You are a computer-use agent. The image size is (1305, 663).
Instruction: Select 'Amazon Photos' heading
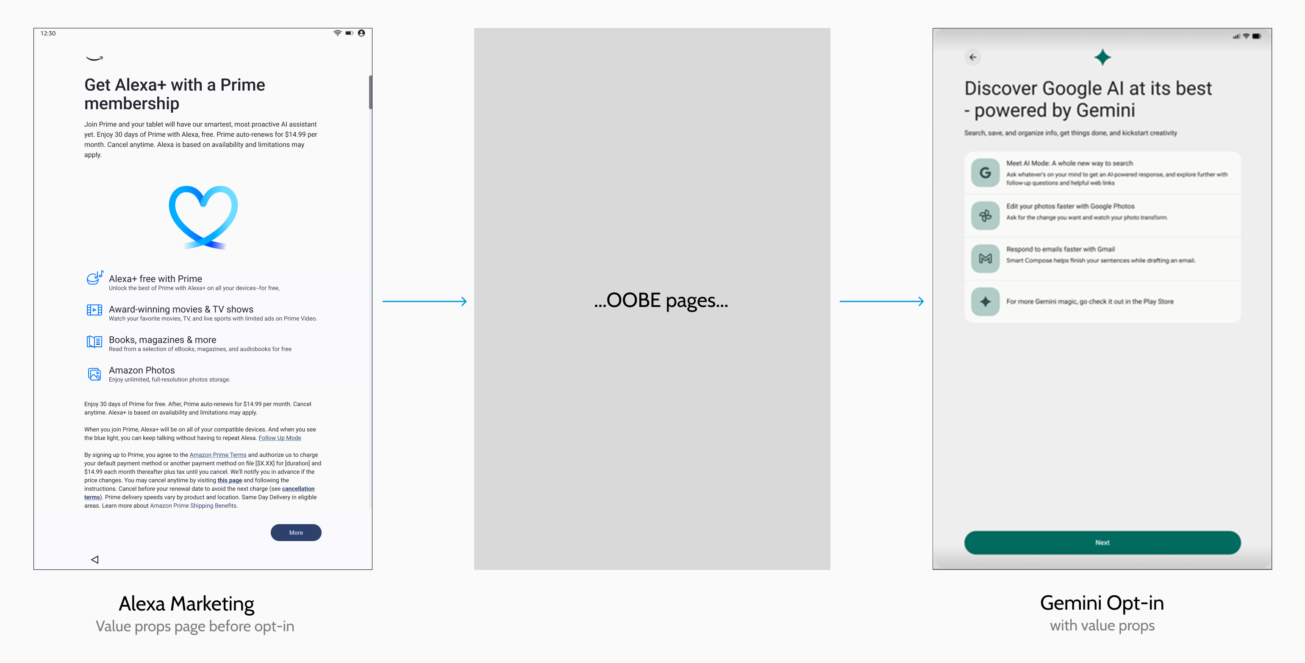[142, 370]
